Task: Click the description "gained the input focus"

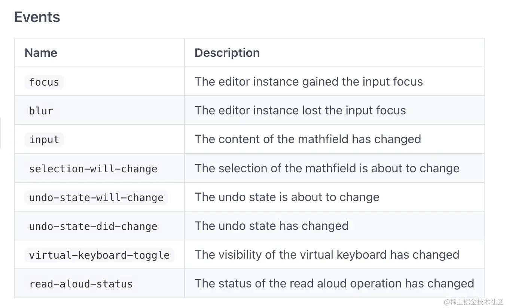Action: pos(308,81)
